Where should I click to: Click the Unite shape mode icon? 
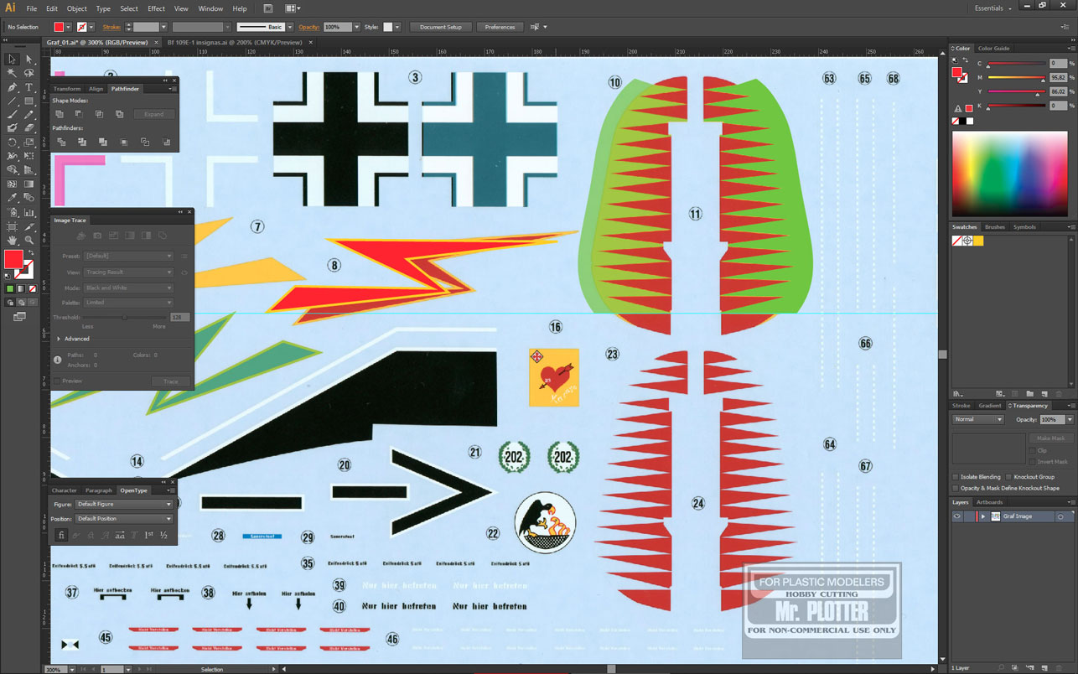(x=60, y=114)
